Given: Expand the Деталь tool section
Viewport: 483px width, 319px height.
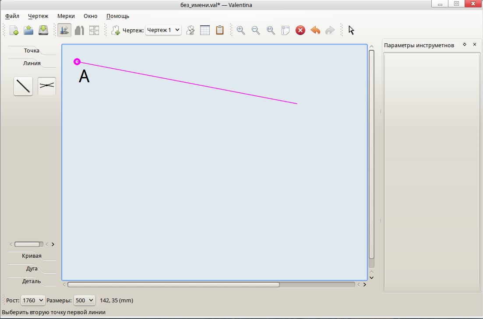Looking at the screenshot, I should coord(32,281).
